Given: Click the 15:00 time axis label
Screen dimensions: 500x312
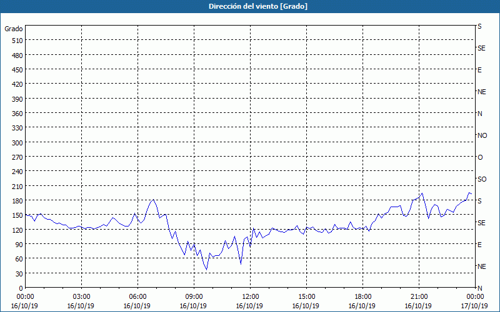Looking at the screenshot, I should click(306, 297).
